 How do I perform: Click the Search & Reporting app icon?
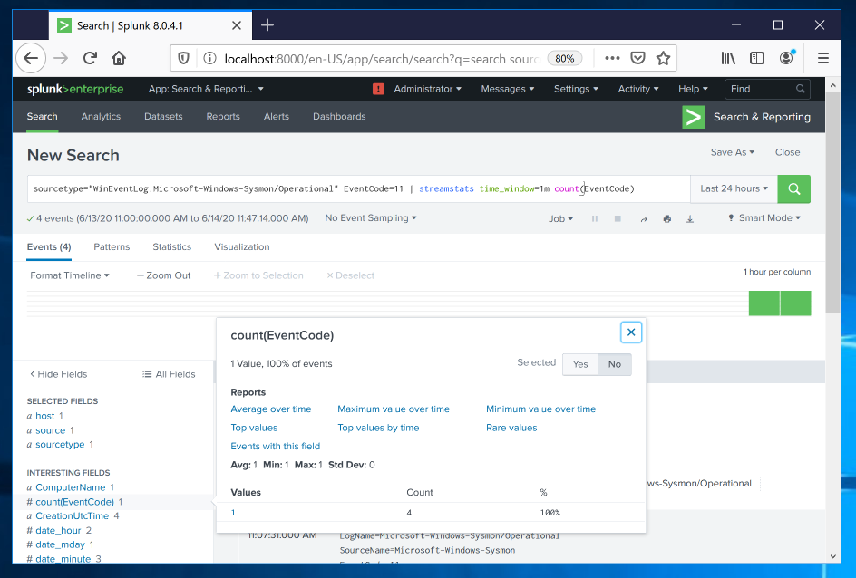point(694,117)
